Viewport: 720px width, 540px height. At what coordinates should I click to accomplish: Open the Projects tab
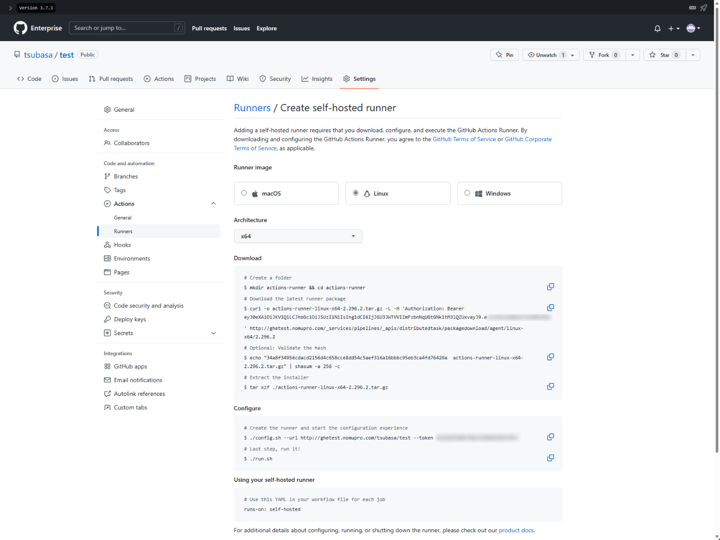coord(200,79)
